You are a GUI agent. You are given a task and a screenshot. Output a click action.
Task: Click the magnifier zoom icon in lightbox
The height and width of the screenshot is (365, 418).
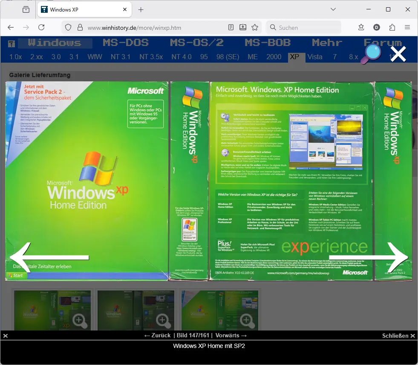tap(371, 55)
